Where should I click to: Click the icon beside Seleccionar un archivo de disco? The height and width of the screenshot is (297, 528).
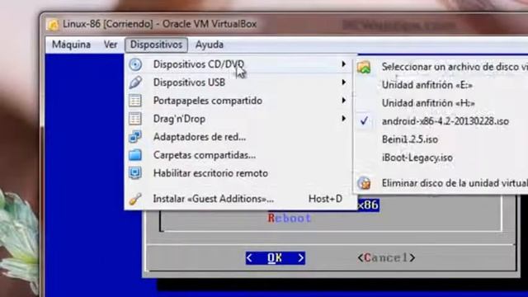tap(364, 67)
